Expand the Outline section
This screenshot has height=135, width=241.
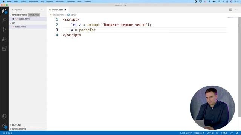27,125
